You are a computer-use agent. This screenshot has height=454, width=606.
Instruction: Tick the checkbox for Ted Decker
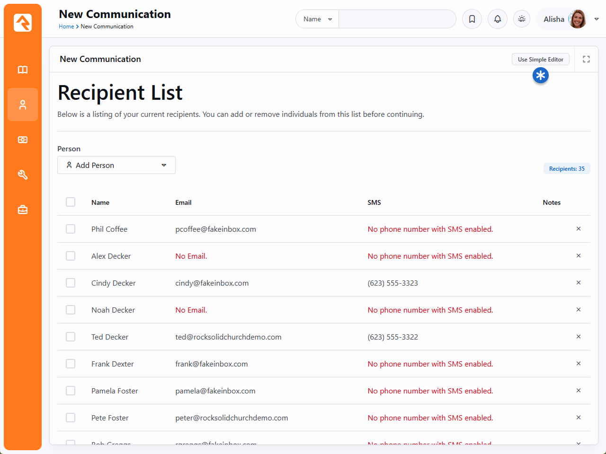71,337
